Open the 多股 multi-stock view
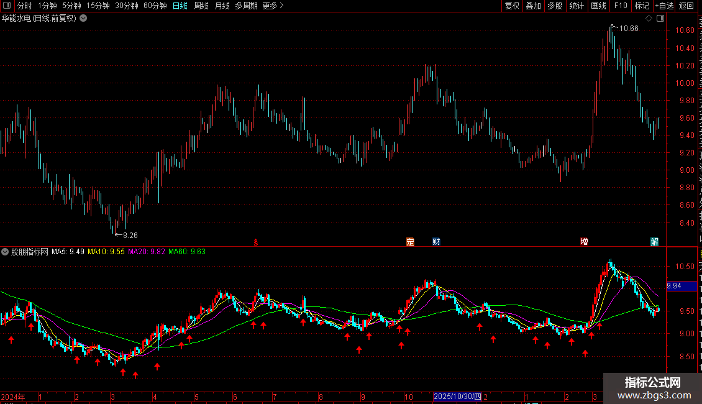Viewport: 702px width, 404px height. (555, 6)
